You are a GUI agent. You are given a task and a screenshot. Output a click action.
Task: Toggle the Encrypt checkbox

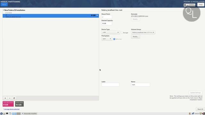(x=122, y=33)
